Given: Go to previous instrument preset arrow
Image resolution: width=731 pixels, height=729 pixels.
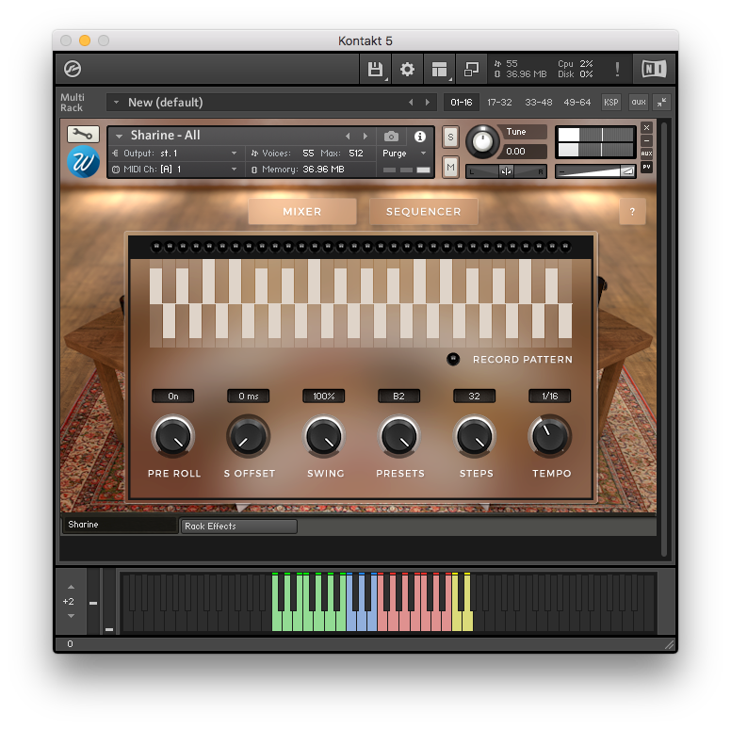Looking at the screenshot, I should (x=348, y=137).
